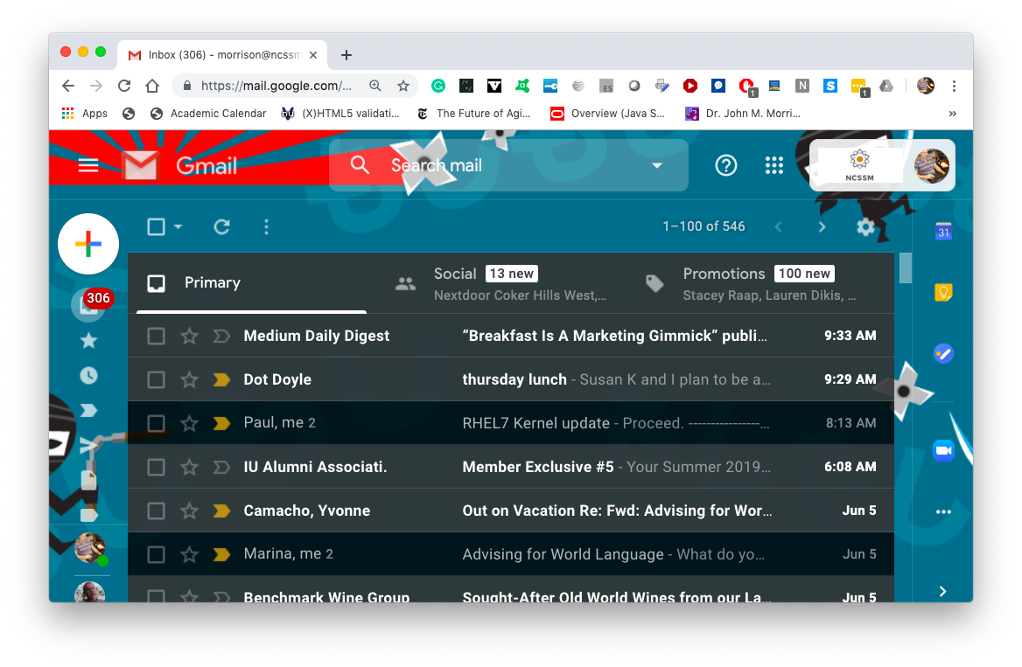Open Inbox with 306 unread badge
This screenshot has height=667, width=1022.
coord(89,303)
